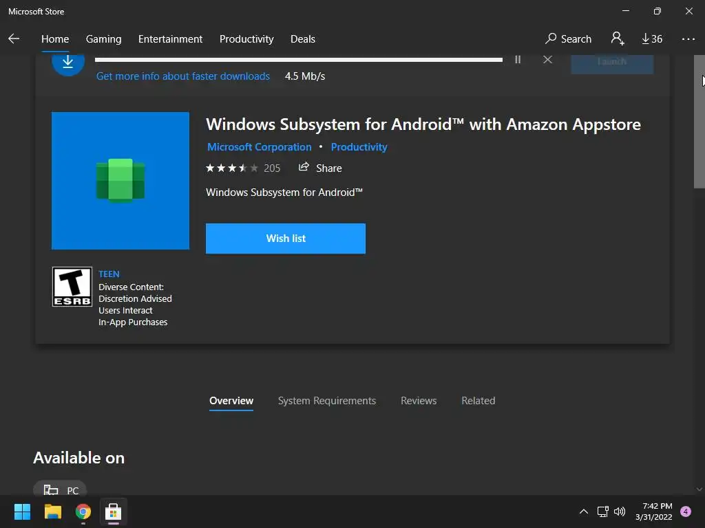
Task: Click Users Interact descriptor text
Action: pyautogui.click(x=125, y=310)
